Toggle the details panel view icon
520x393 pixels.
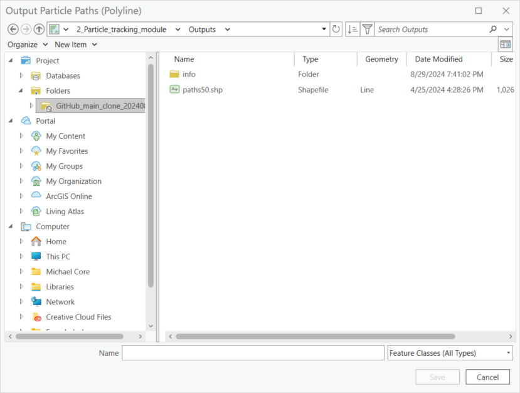(x=505, y=44)
